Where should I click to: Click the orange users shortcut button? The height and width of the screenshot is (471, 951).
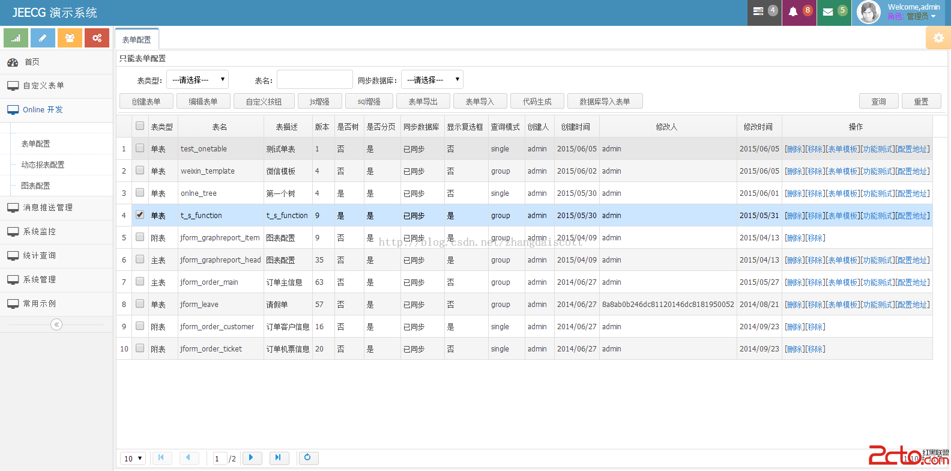(x=70, y=38)
